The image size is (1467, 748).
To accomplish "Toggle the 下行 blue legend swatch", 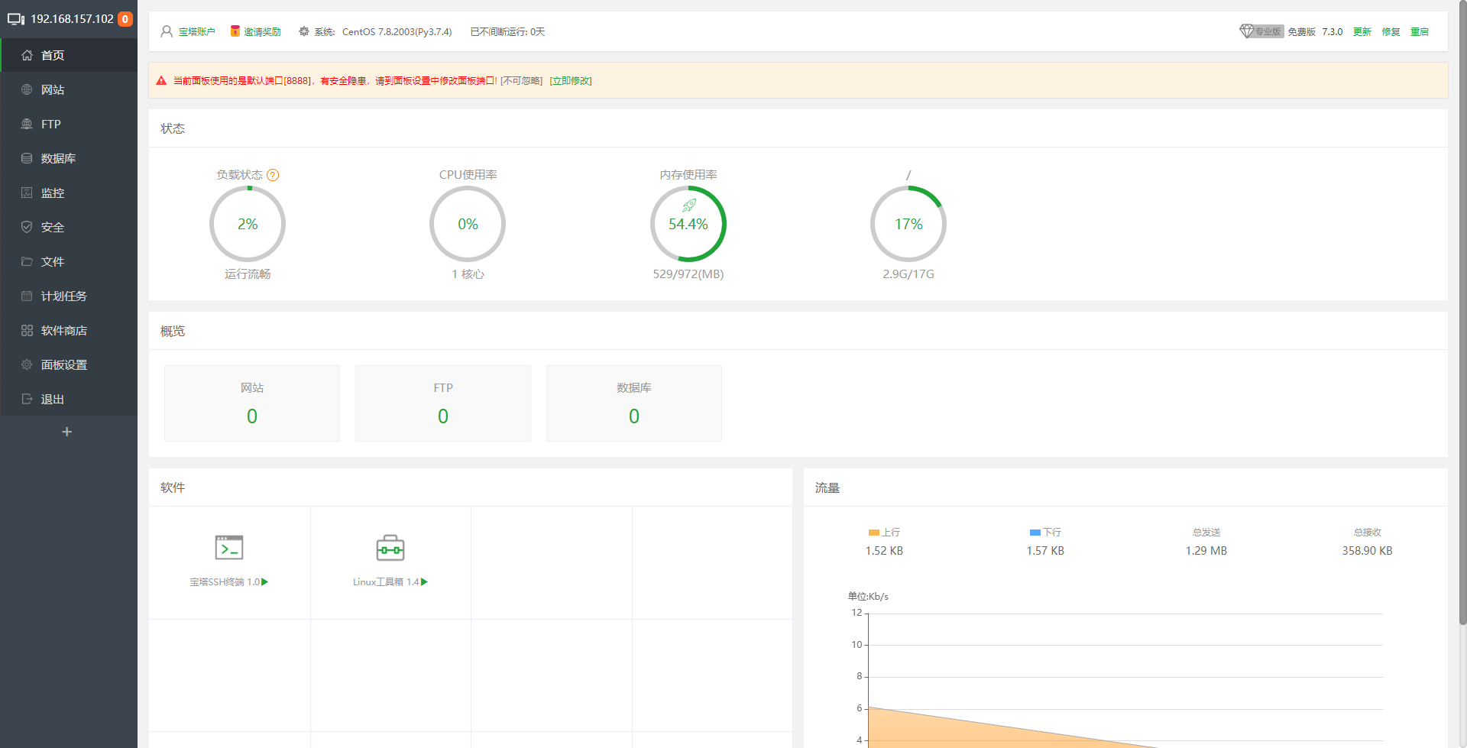I will [x=1035, y=533].
